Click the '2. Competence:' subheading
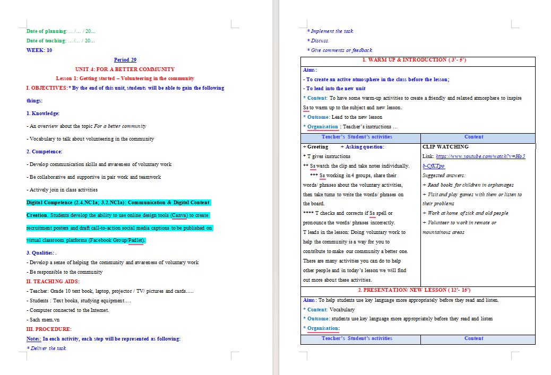 point(44,152)
